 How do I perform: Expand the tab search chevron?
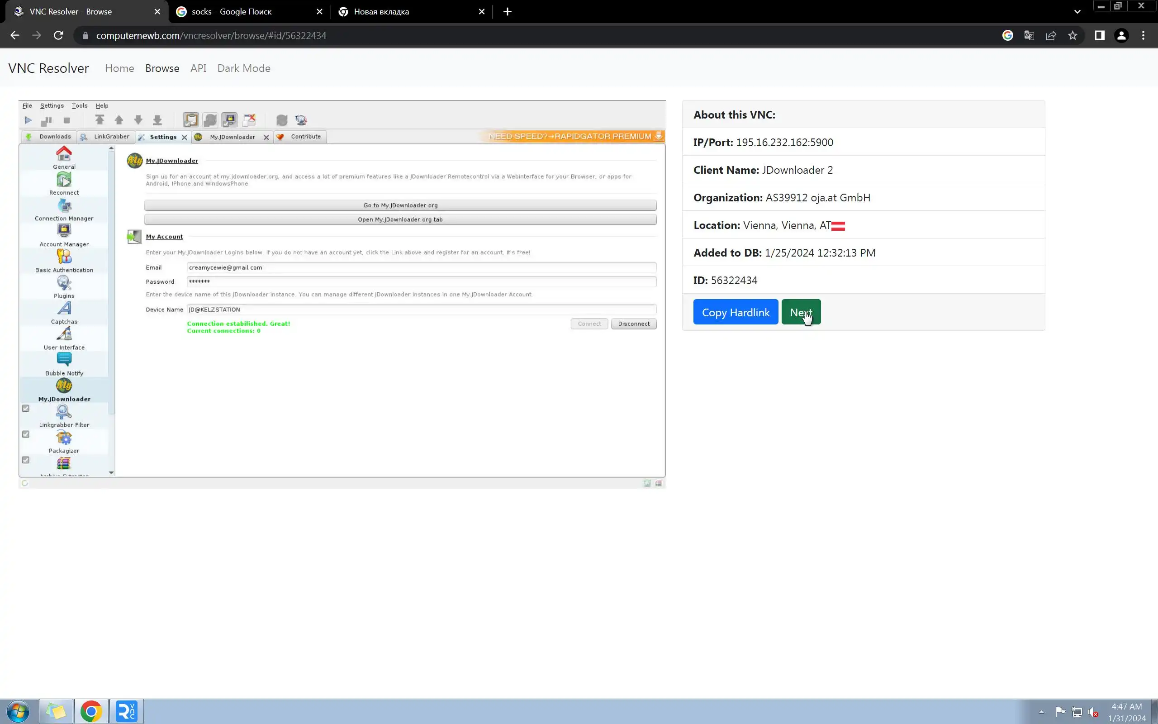click(1077, 11)
